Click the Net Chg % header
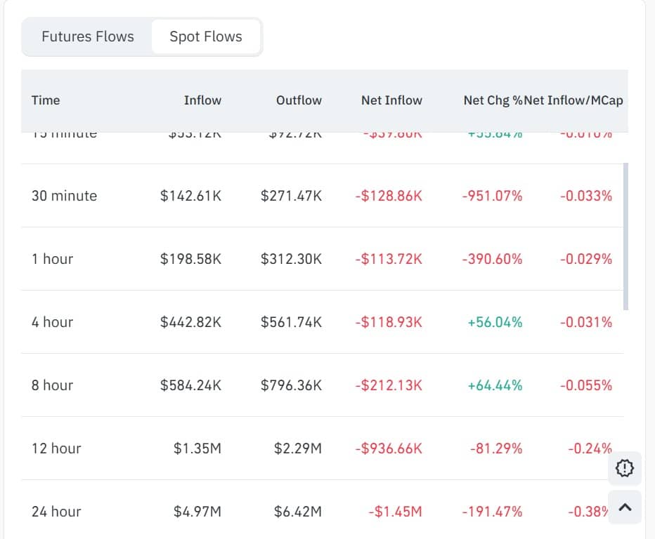The image size is (655, 539). pyautogui.click(x=492, y=100)
